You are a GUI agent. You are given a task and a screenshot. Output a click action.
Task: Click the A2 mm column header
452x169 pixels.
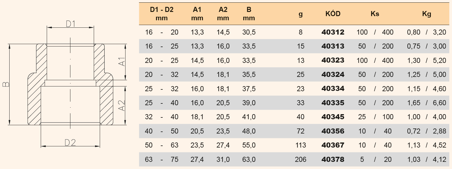pos(223,14)
